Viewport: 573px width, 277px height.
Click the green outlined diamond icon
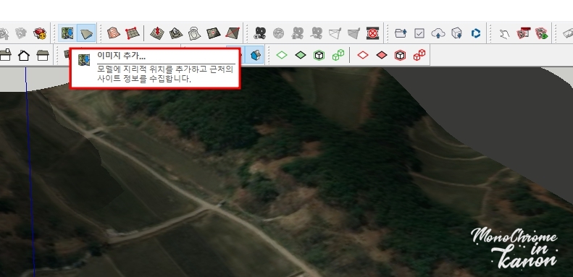282,55
